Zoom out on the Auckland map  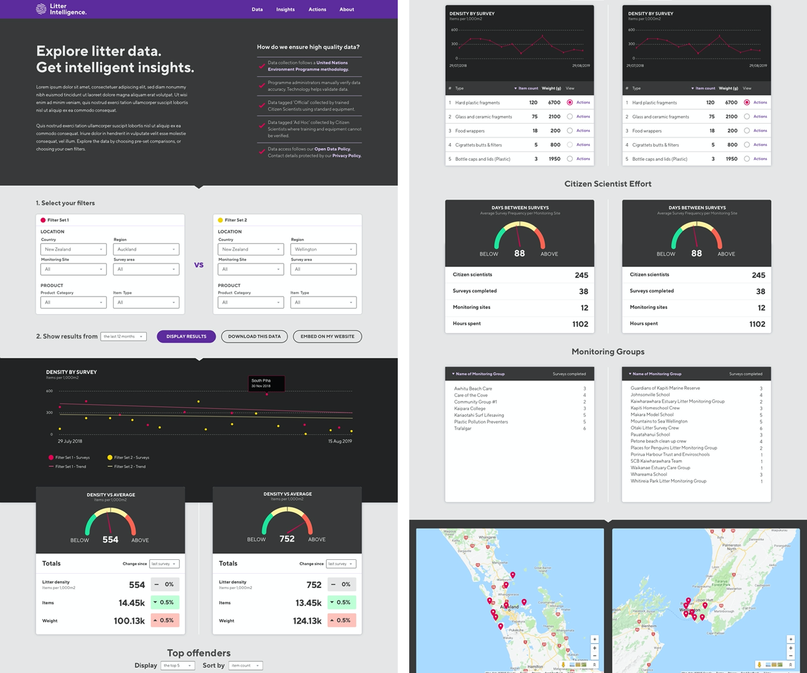pos(595,655)
